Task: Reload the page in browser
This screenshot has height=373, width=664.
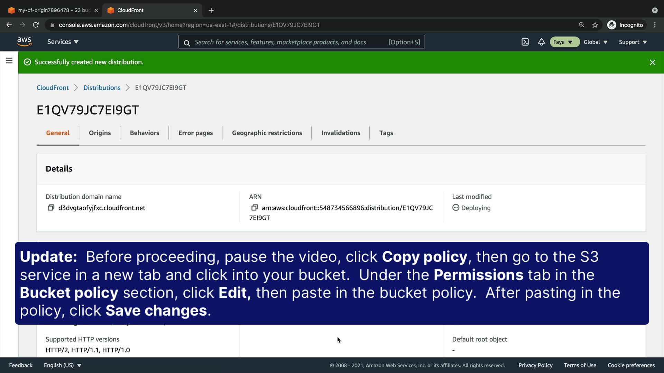Action: coord(36,25)
